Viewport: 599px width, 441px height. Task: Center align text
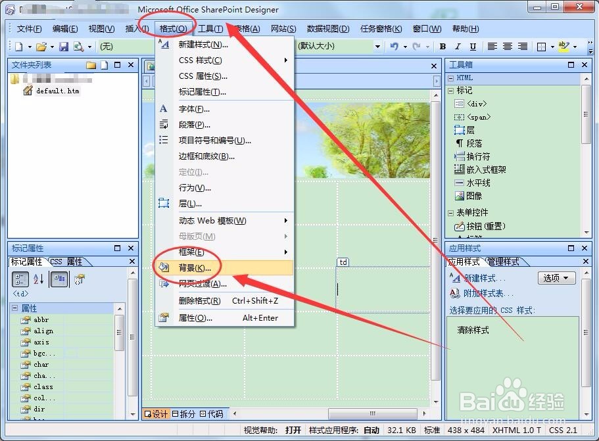pos(508,47)
